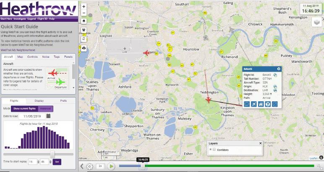Click the replay minute field showing 46
The image size is (324, 172).
coord(44,162)
